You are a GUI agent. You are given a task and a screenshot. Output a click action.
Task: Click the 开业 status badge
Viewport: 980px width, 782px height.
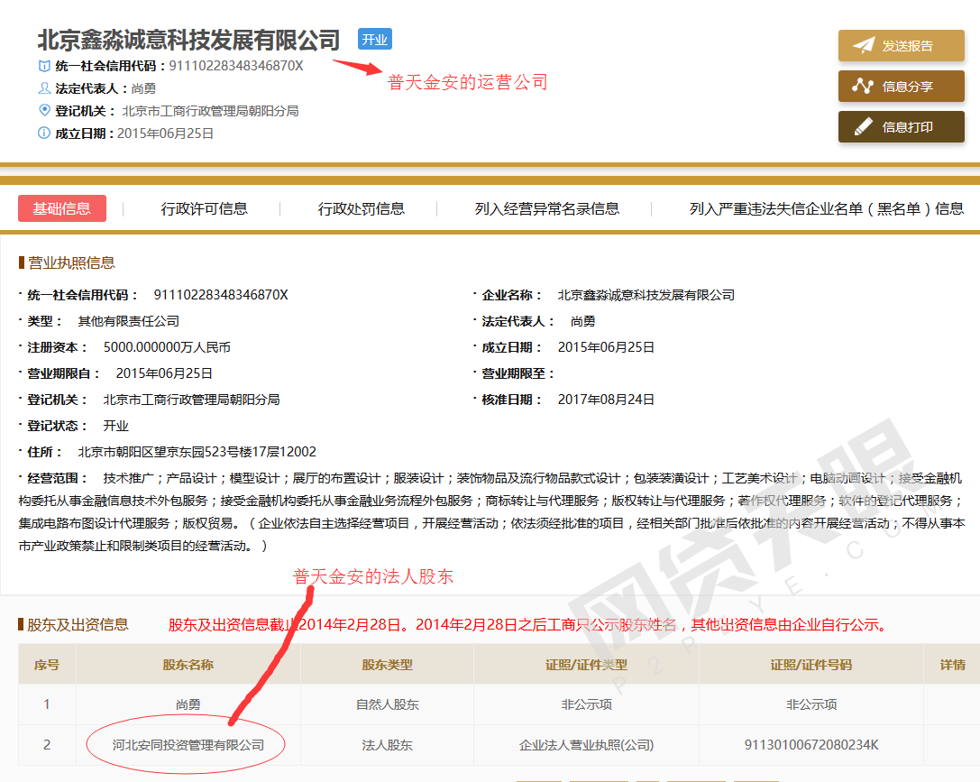375,40
